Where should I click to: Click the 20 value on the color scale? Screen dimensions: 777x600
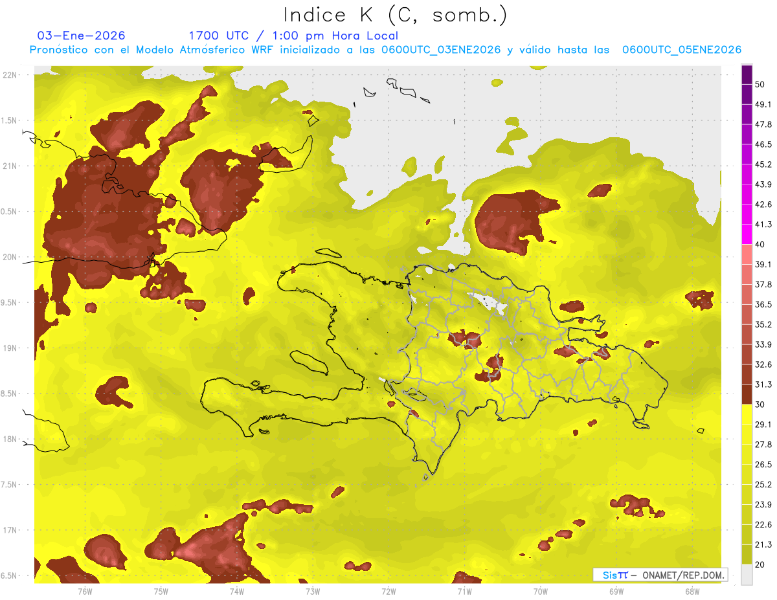pyautogui.click(x=760, y=564)
